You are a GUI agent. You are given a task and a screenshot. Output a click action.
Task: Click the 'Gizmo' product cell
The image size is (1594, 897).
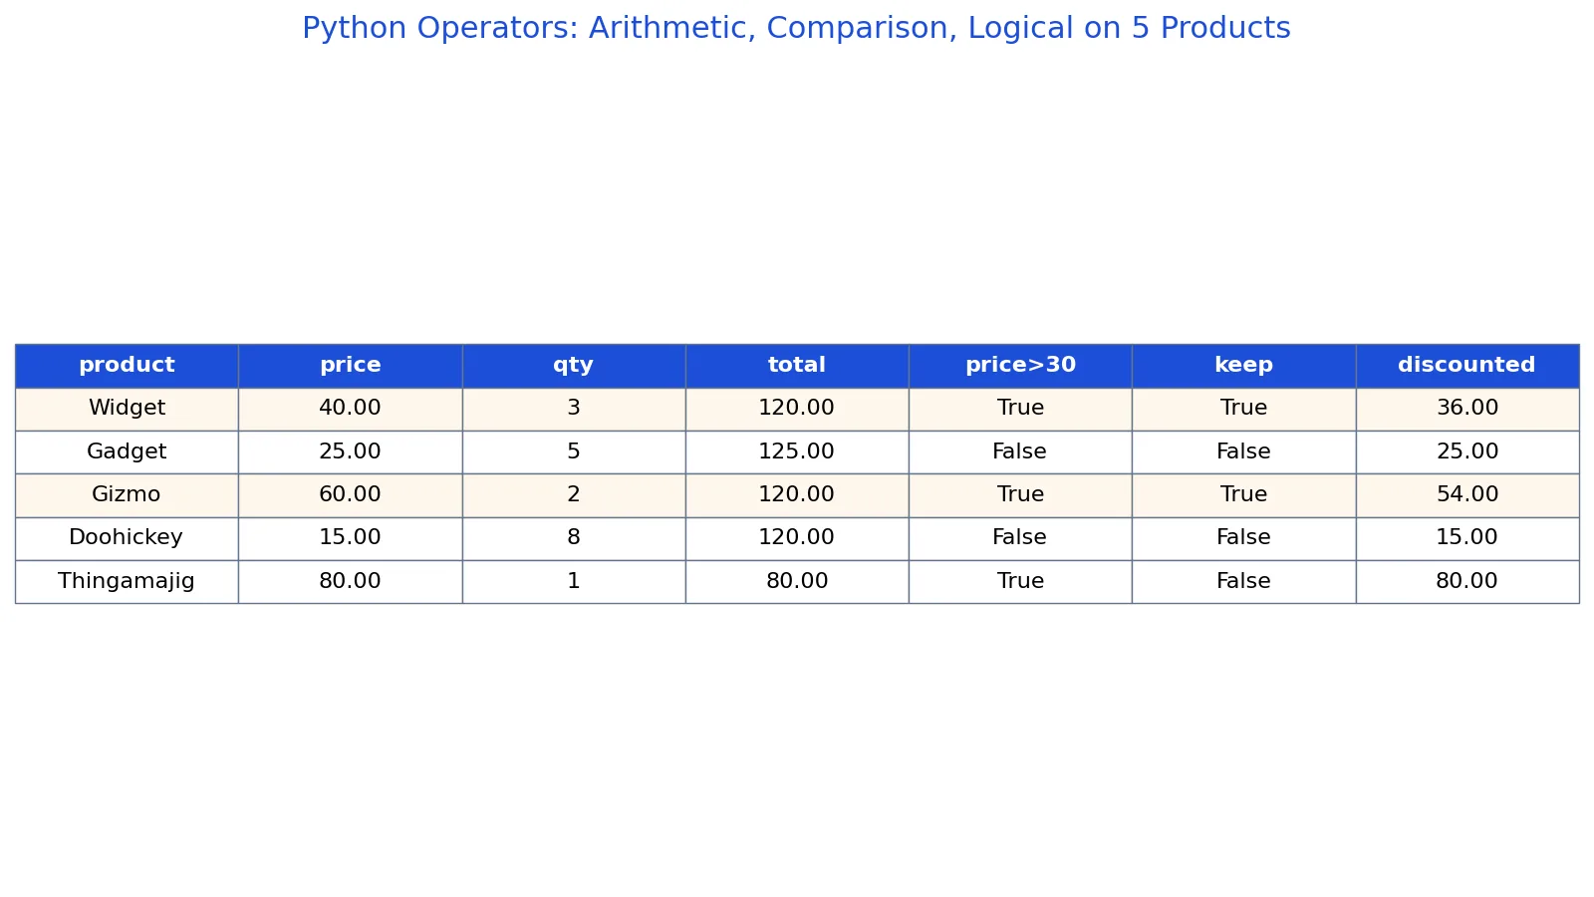point(127,495)
